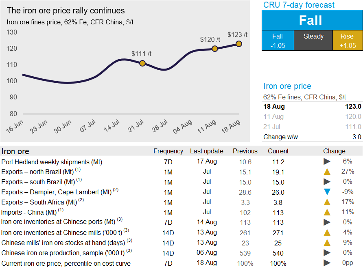
Task: Click the China imports up arrow
Action: pyautogui.click(x=327, y=212)
